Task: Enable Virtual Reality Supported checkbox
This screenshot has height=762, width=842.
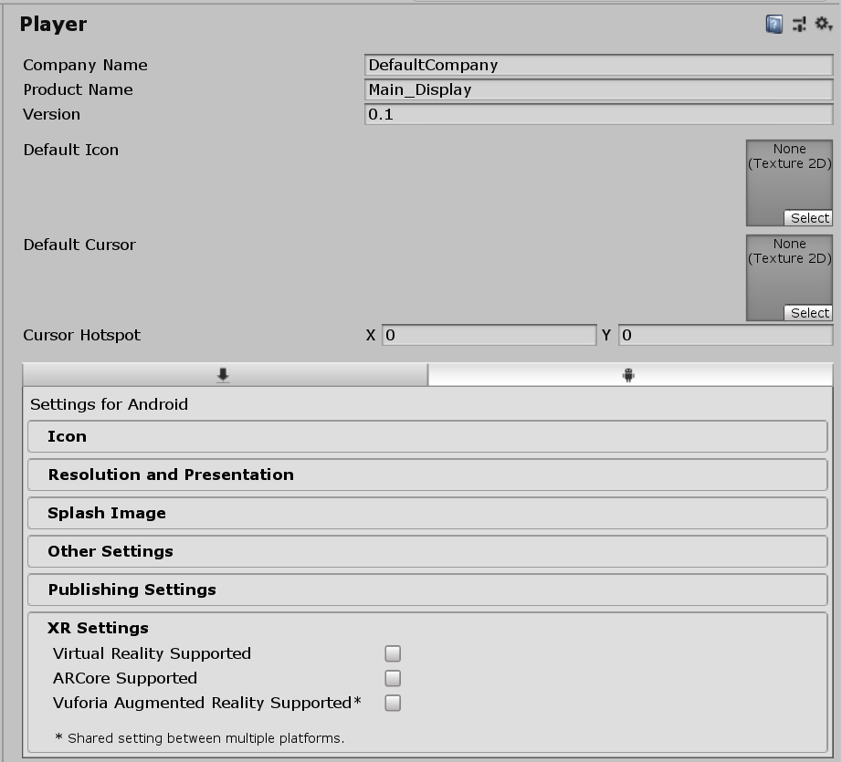Action: pyautogui.click(x=393, y=653)
